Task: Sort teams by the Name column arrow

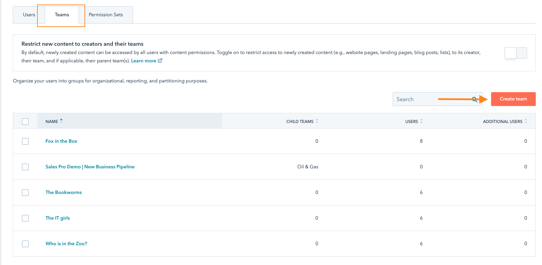Action: [61, 121]
